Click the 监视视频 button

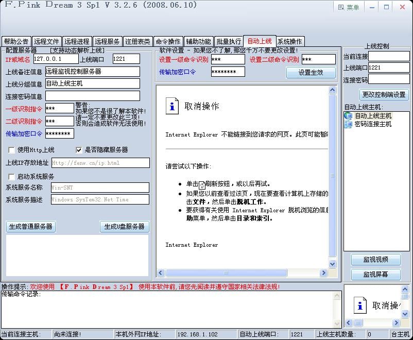pyautogui.click(x=375, y=260)
